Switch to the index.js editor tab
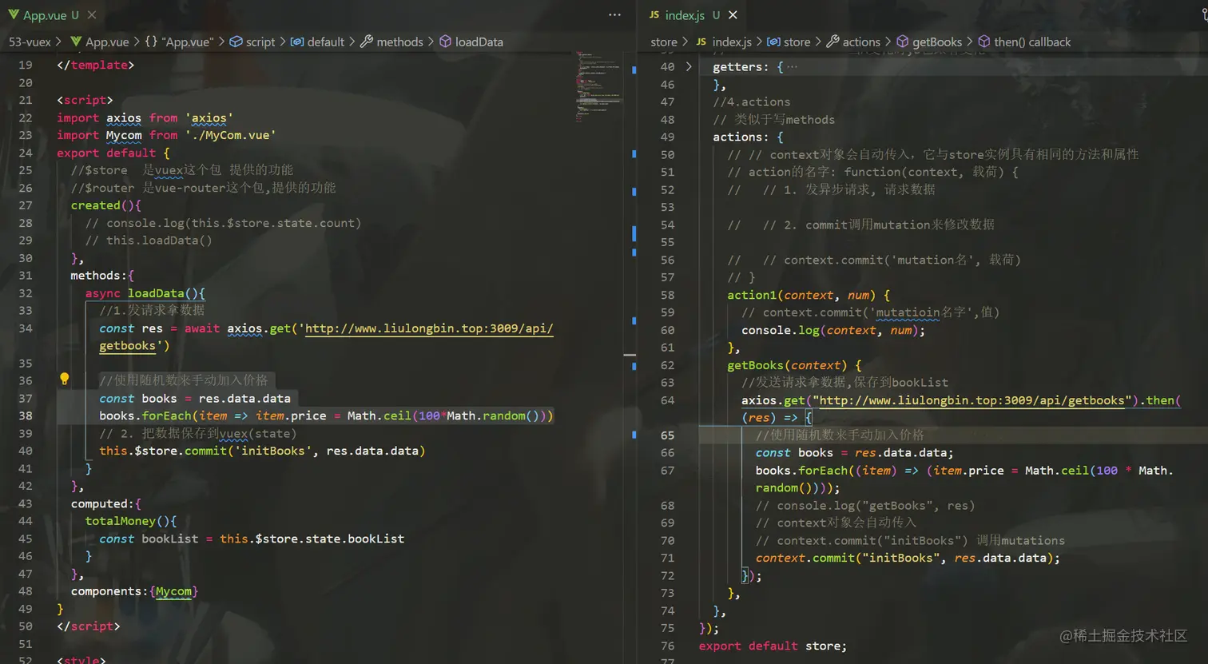1208x664 pixels. point(685,15)
